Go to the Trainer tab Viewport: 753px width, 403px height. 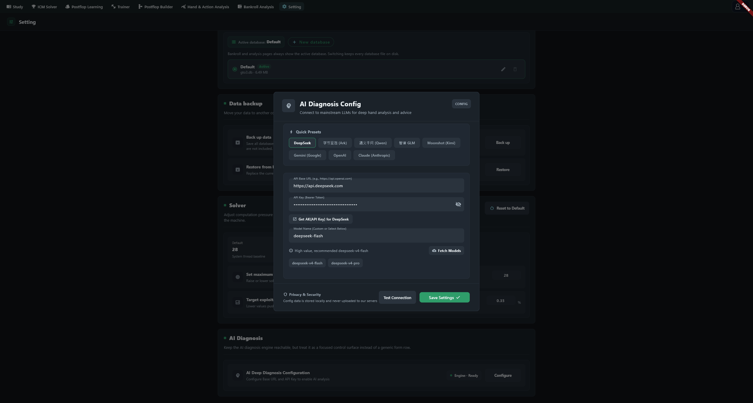(x=121, y=6)
